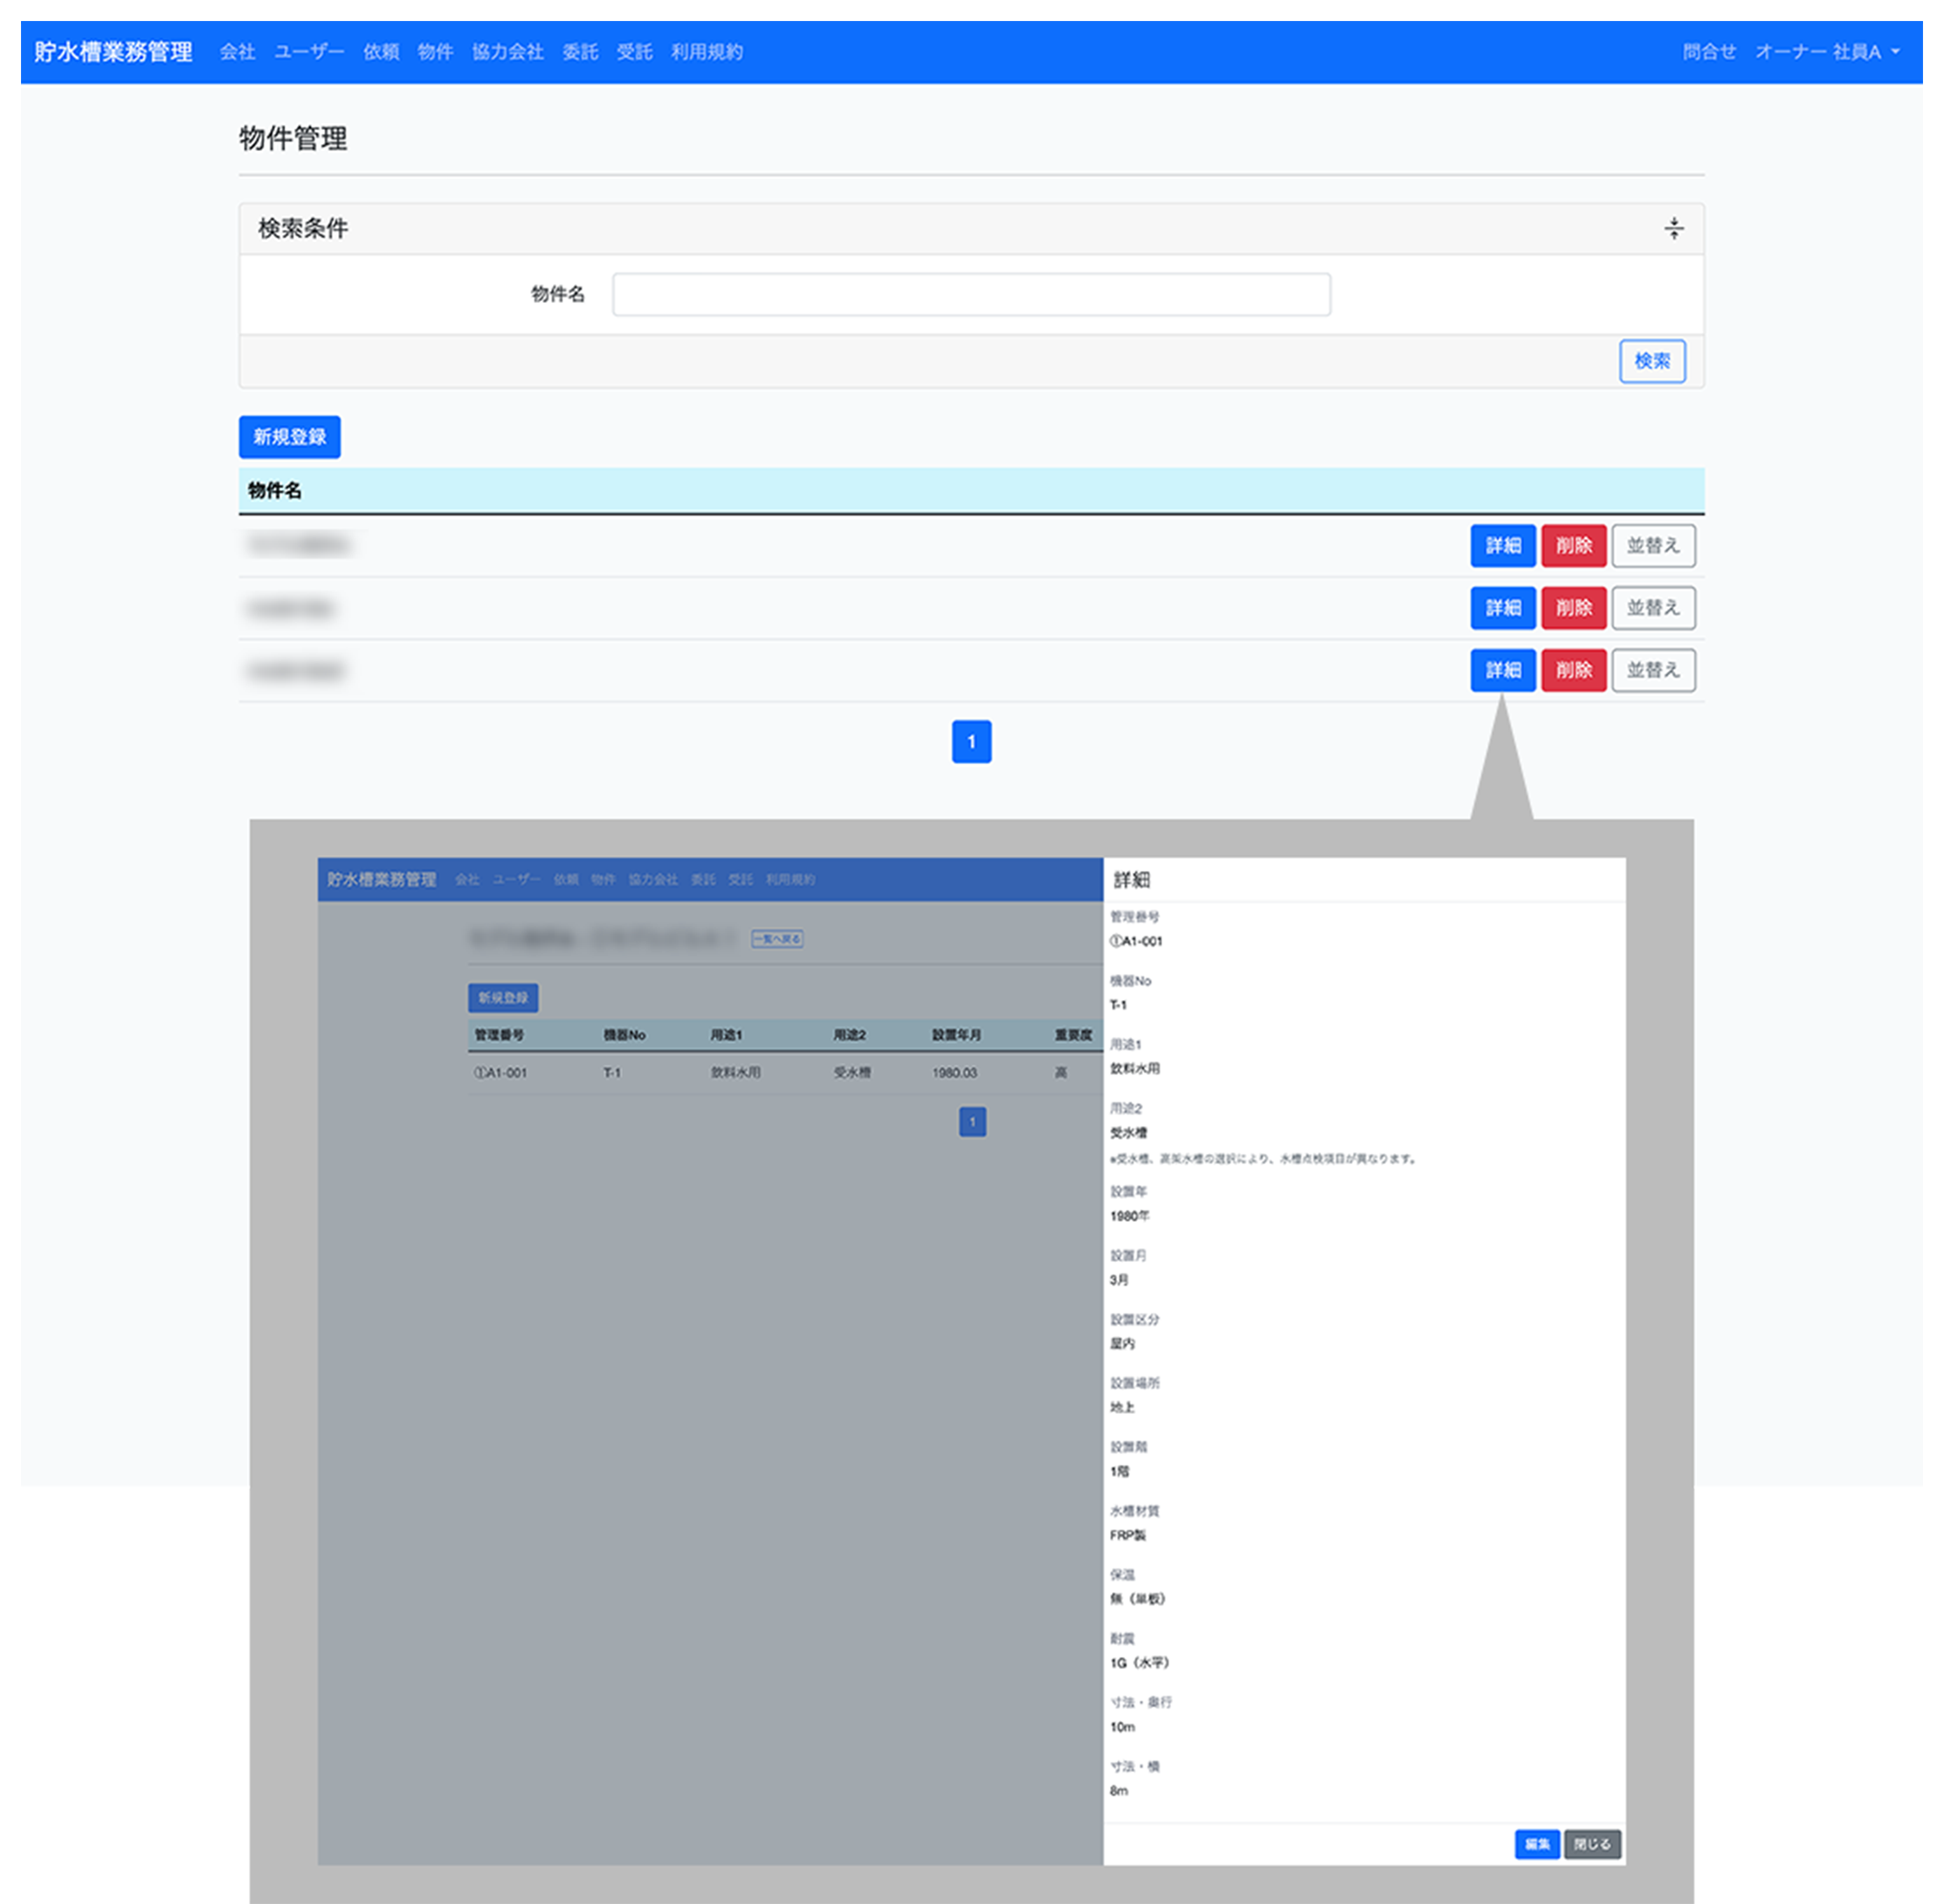Click 並替え on the first property row
The height and width of the screenshot is (1904, 1944).
1654,546
